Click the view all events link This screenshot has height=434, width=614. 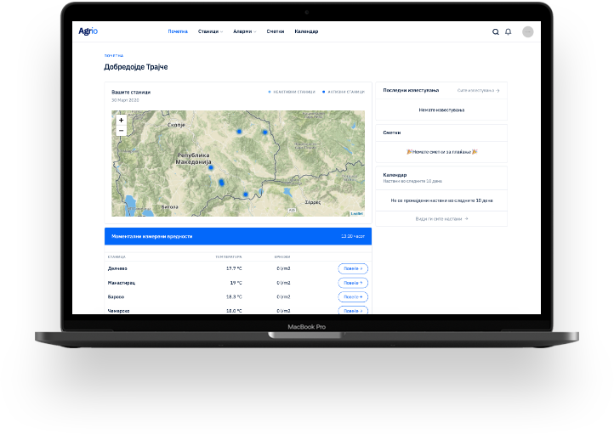click(441, 218)
